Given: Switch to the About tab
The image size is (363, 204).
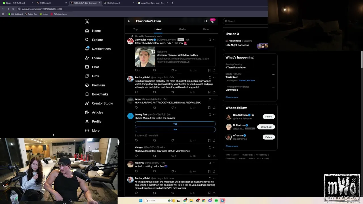Looking at the screenshot, I should (x=206, y=29).
